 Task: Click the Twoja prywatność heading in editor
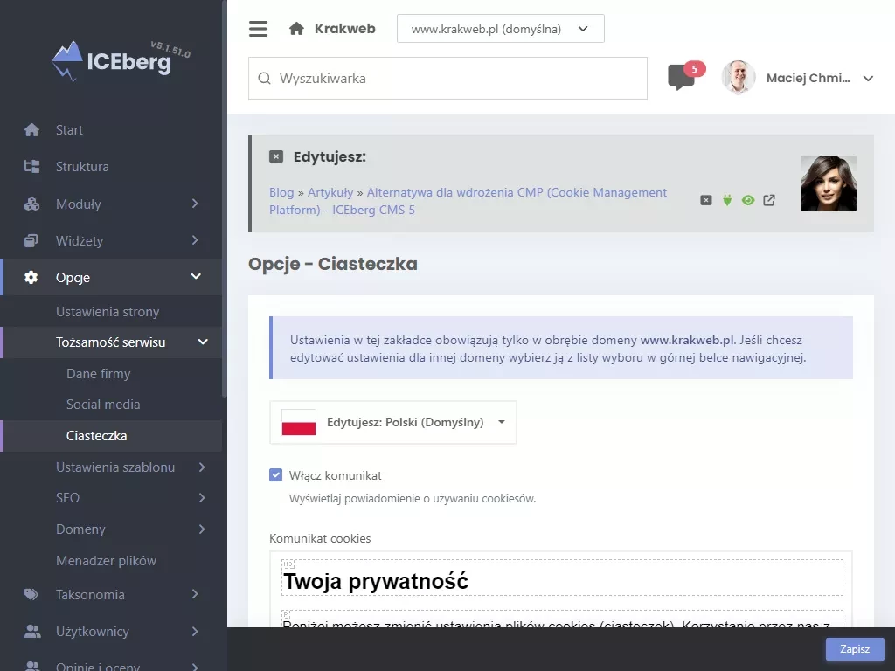click(x=376, y=581)
